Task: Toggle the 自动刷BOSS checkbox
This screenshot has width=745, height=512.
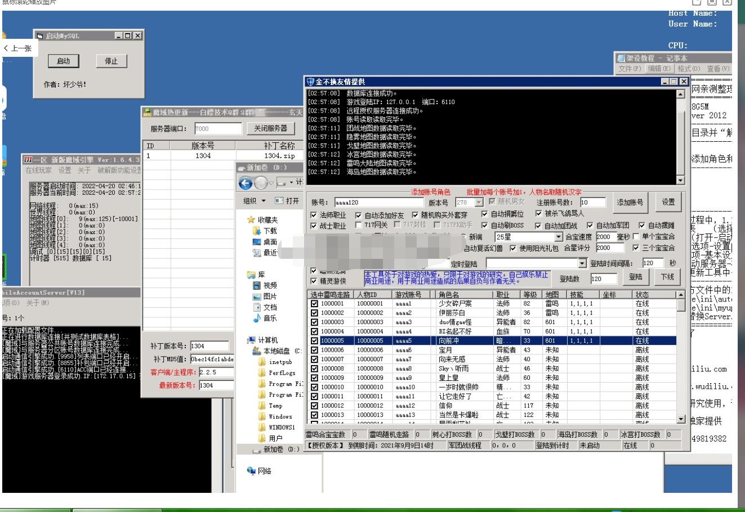Action: point(484,226)
